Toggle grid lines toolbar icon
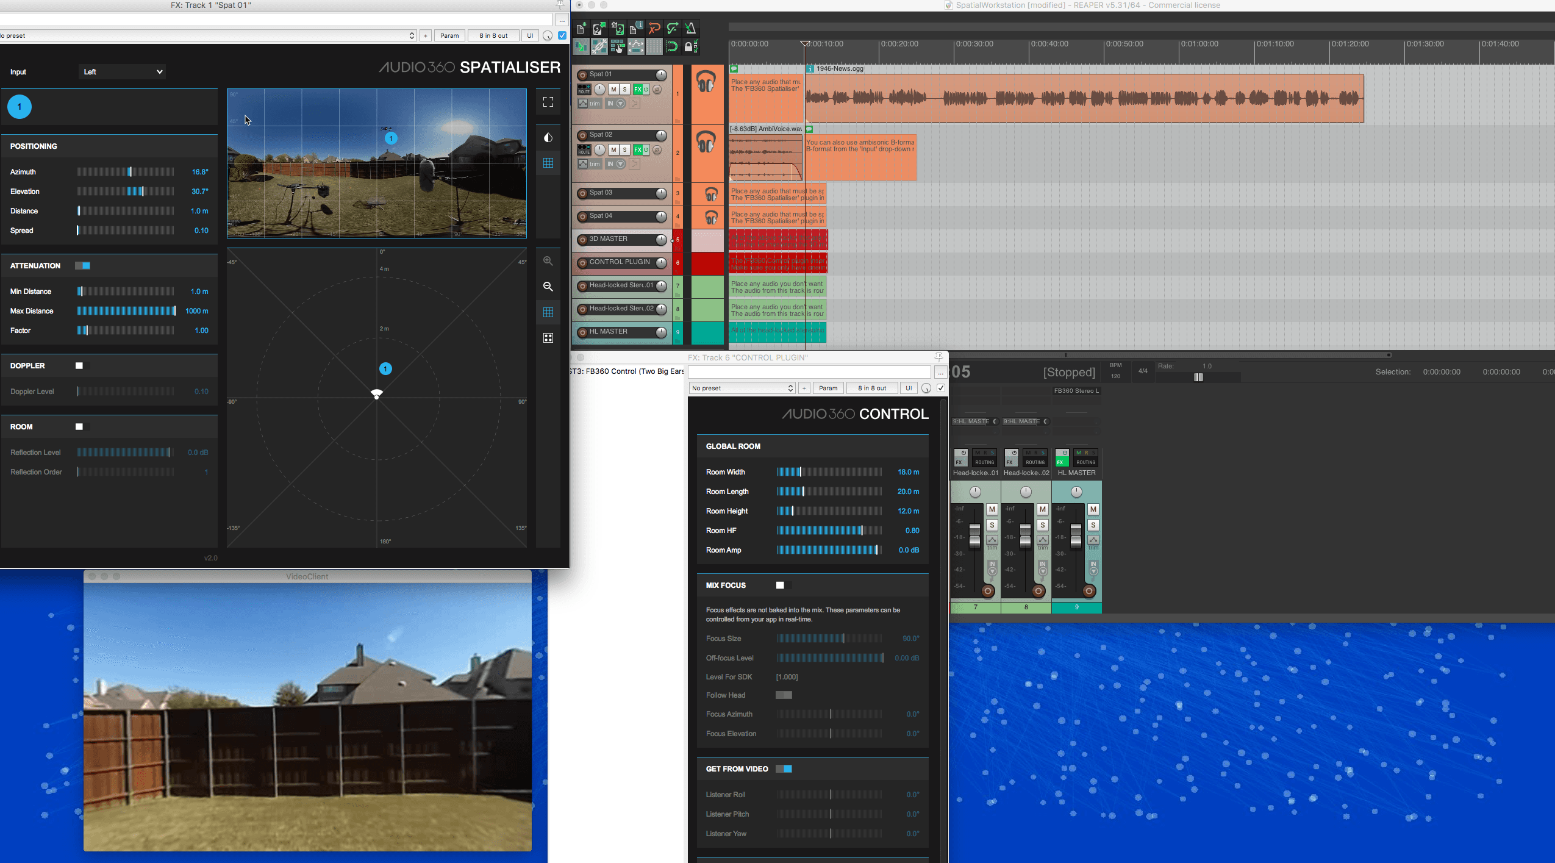1555x863 pixels. click(x=654, y=46)
